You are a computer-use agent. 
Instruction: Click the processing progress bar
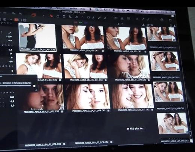(15, 86)
